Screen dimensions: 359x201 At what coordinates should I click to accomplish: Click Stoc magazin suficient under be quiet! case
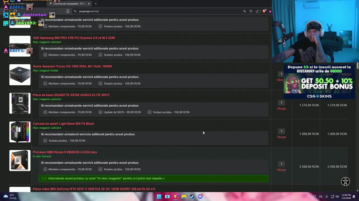point(47,128)
